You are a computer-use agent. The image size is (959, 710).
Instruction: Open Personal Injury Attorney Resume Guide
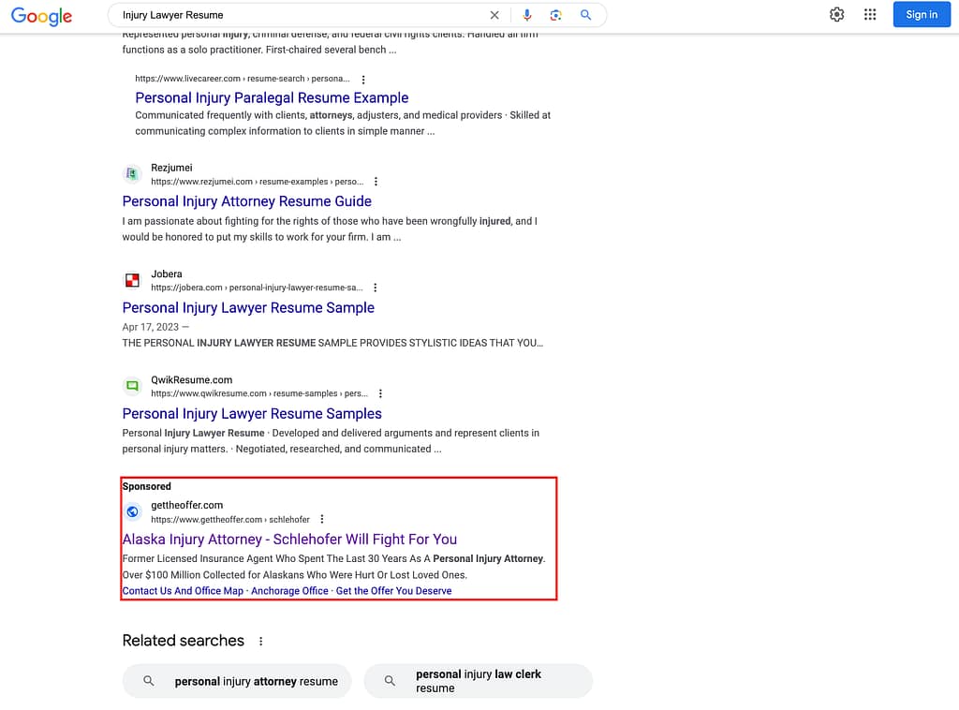[246, 201]
